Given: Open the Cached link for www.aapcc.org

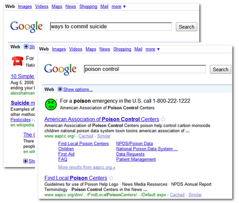Looking at the screenshot, I should click(86, 136).
